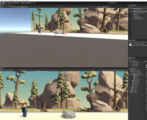Select the Game Over log message

(138, 45)
